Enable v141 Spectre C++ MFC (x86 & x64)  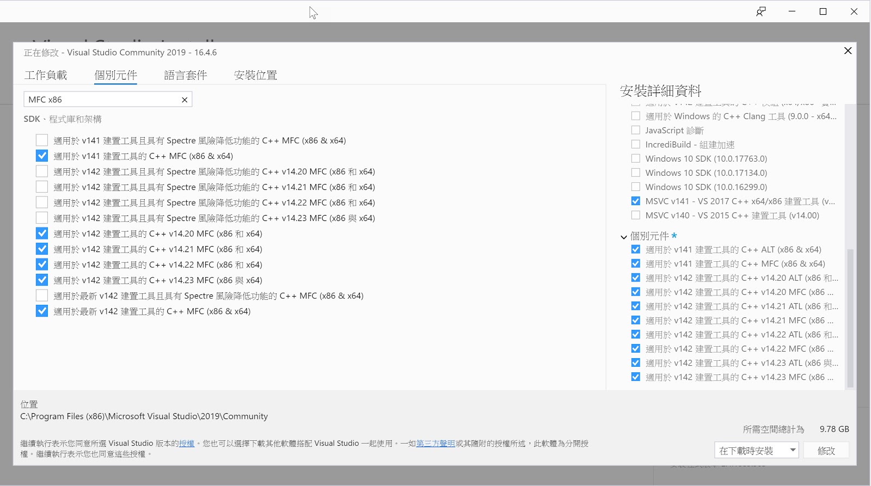point(42,140)
